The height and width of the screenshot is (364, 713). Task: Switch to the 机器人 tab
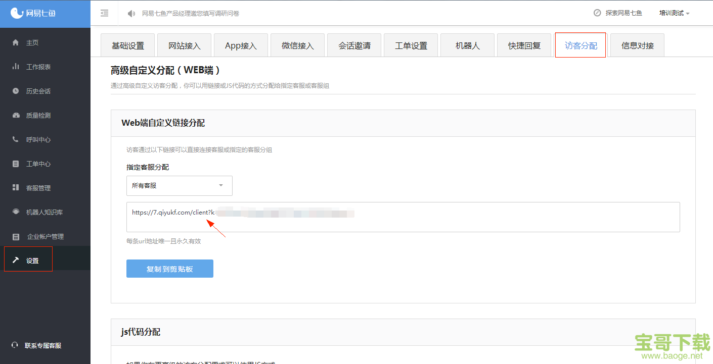468,45
